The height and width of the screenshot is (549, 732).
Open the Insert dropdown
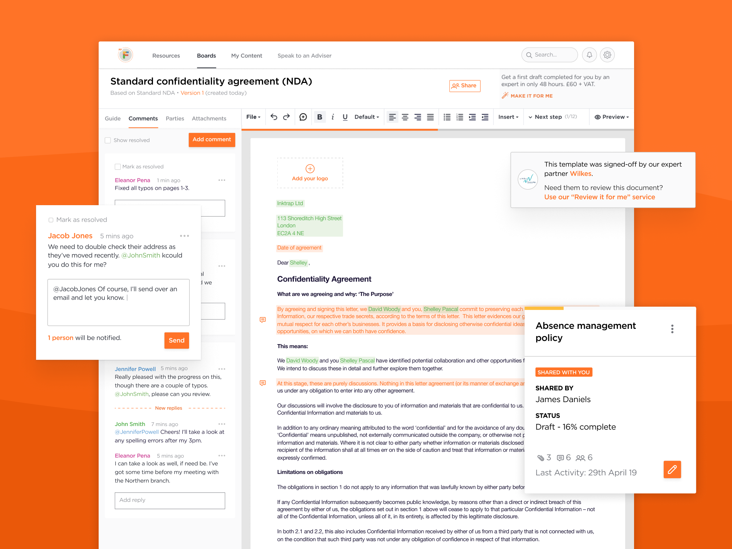click(508, 117)
